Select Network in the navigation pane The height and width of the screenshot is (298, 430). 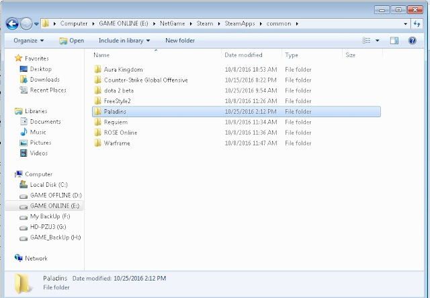click(x=31, y=258)
